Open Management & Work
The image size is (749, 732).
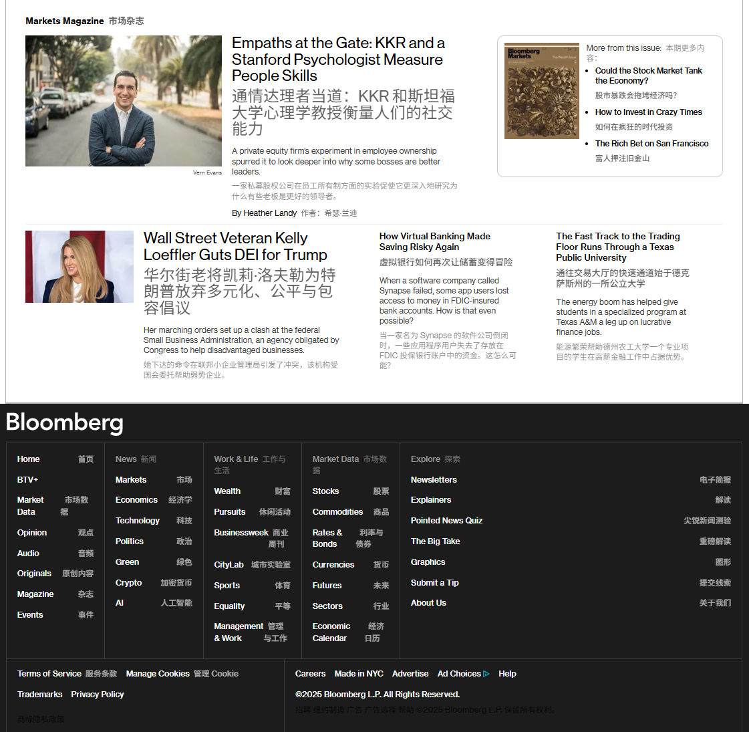pos(239,632)
